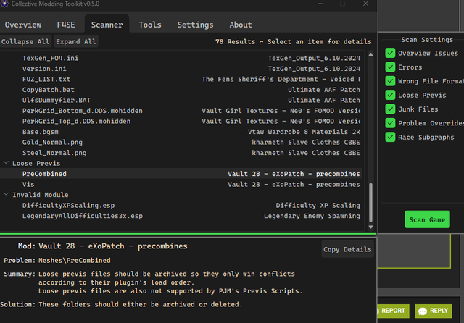
Task: Select the version.ini result row
Action: [181, 69]
